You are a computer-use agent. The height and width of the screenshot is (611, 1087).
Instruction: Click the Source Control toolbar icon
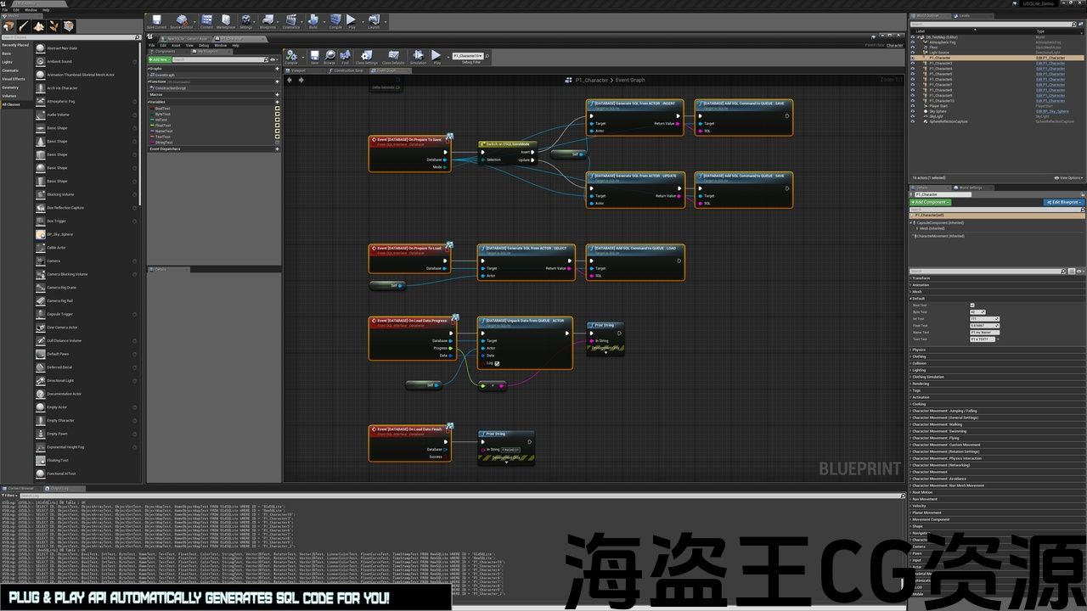182,21
